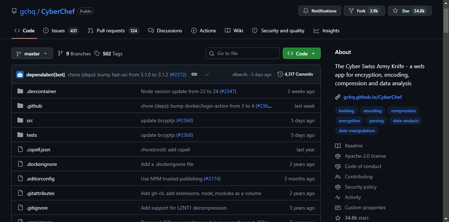
Task: Click the 'chore(root): add cspell' commit message
Action: tap(166, 150)
